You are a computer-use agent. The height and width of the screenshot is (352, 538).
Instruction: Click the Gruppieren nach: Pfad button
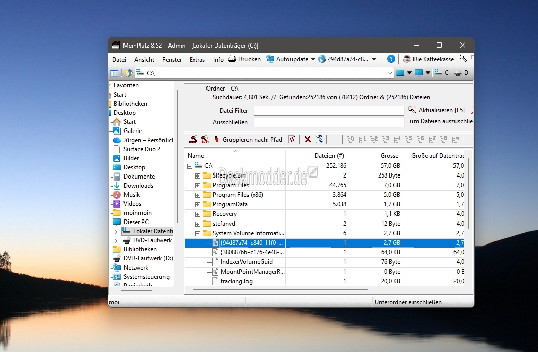tap(248, 139)
